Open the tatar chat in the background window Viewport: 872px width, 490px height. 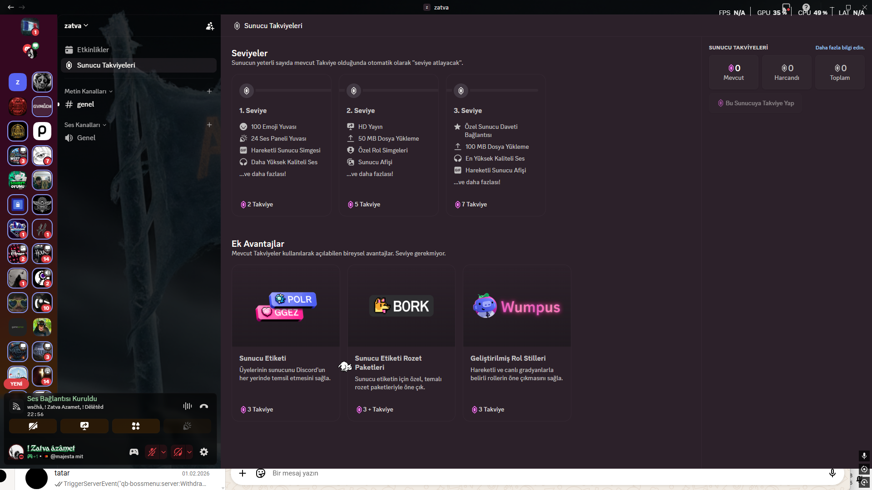click(120, 478)
